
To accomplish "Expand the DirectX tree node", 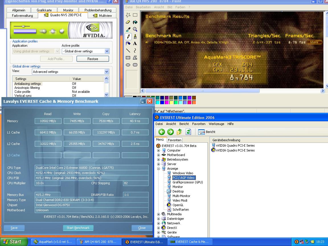I will (x=158, y=228).
